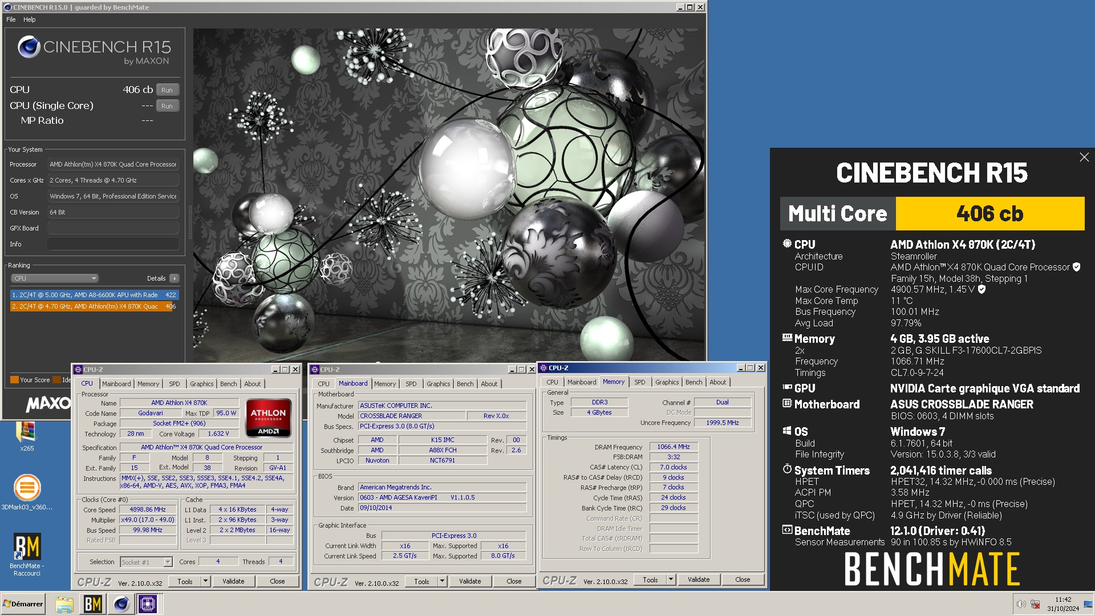Open the 3DMark03_v360 desktop icon
This screenshot has width=1095, height=616.
[x=27, y=492]
